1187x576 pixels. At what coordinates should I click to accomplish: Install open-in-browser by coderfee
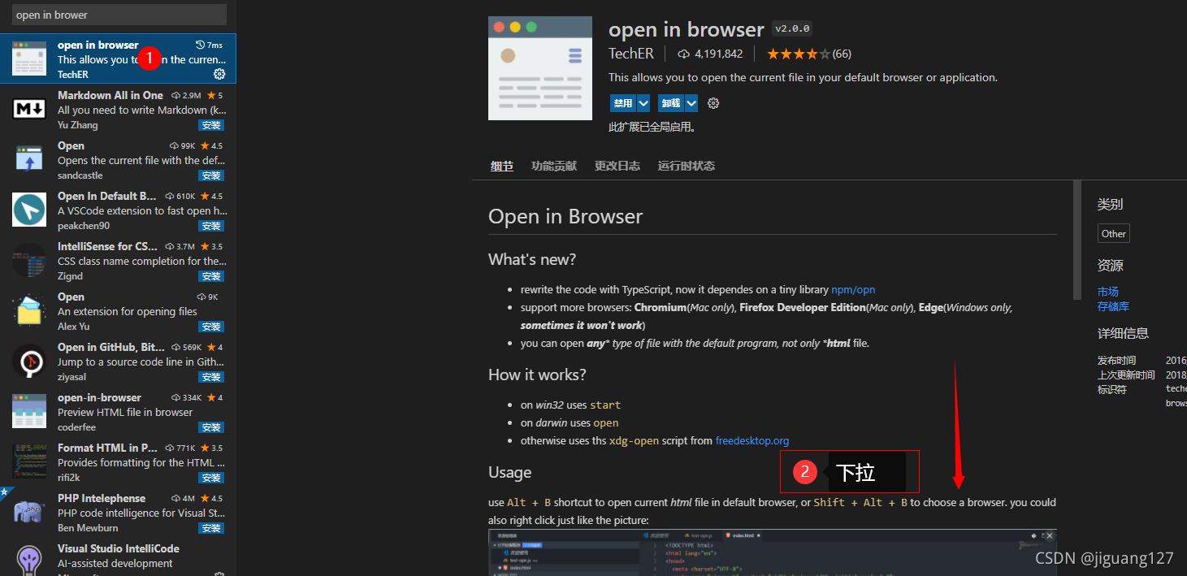pos(211,427)
